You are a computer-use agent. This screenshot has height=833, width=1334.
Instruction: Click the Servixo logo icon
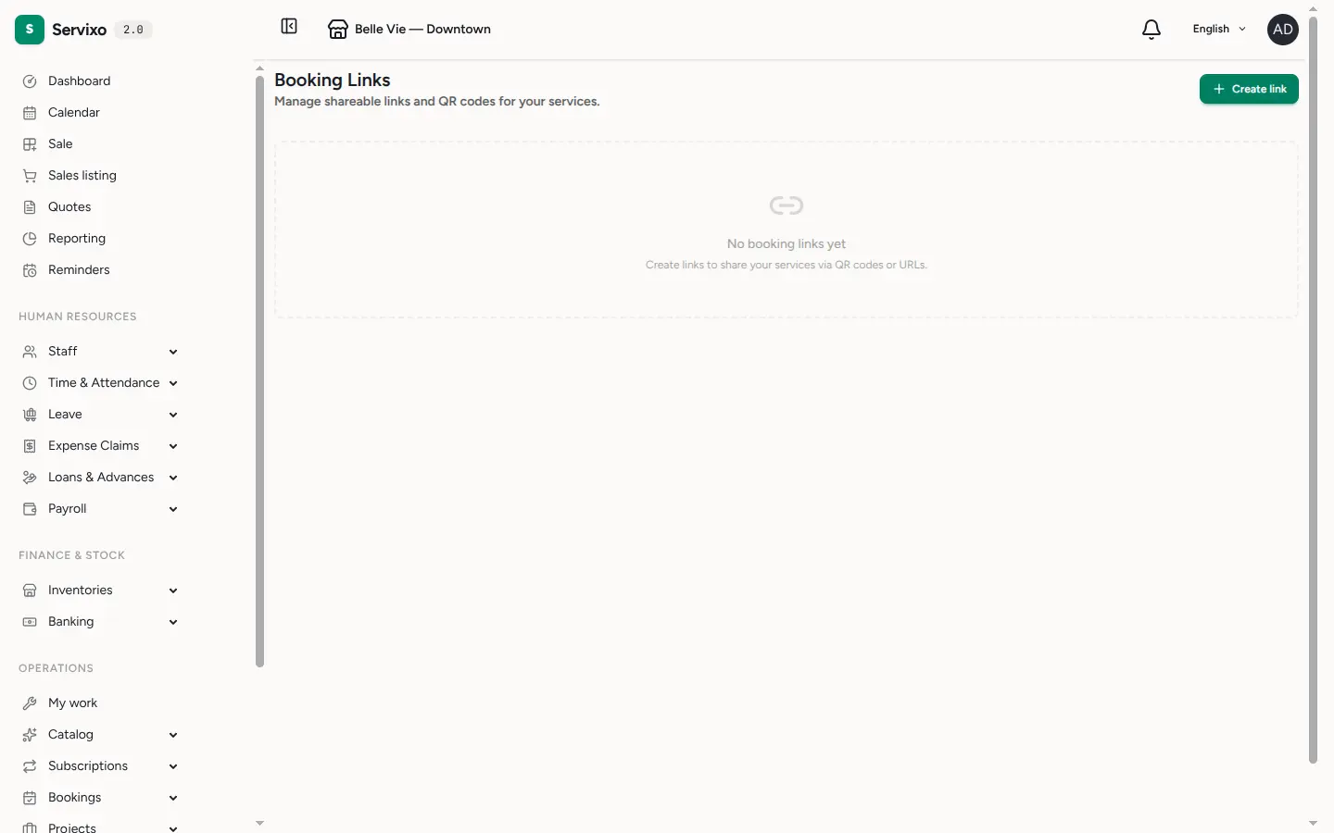[30, 30]
